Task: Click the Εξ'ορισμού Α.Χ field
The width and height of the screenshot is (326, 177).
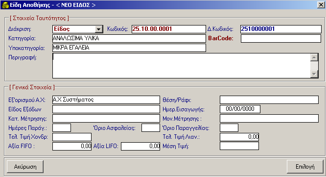Action: 106,100
